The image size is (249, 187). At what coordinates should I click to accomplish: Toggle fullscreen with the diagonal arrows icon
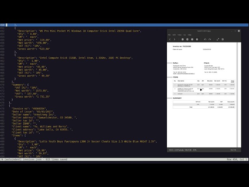(218, 39)
